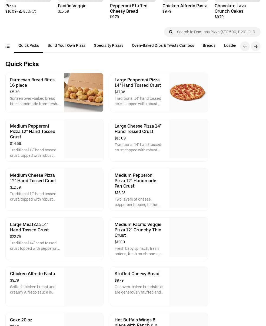Screen dimensions: 266x326
Task: Open the Specialty Pizzas tab
Action: pos(109,45)
